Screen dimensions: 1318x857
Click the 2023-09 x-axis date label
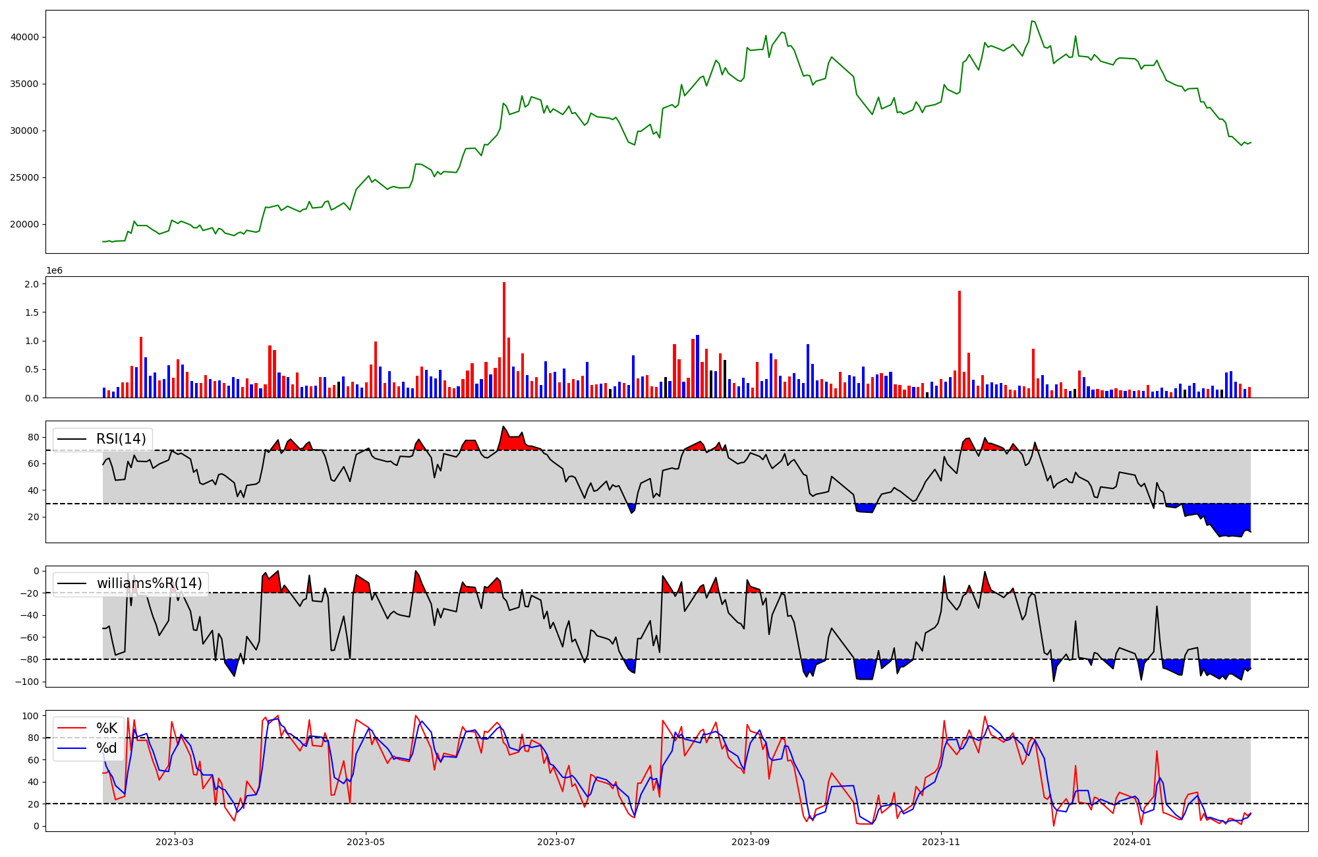tap(751, 842)
